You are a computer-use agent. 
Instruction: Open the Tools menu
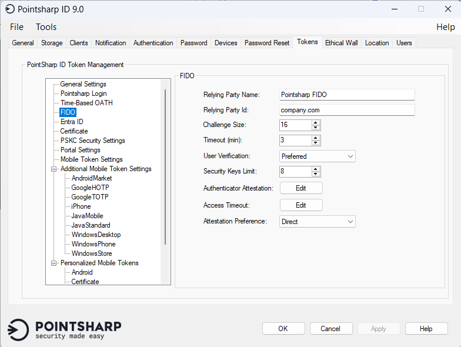[46, 27]
